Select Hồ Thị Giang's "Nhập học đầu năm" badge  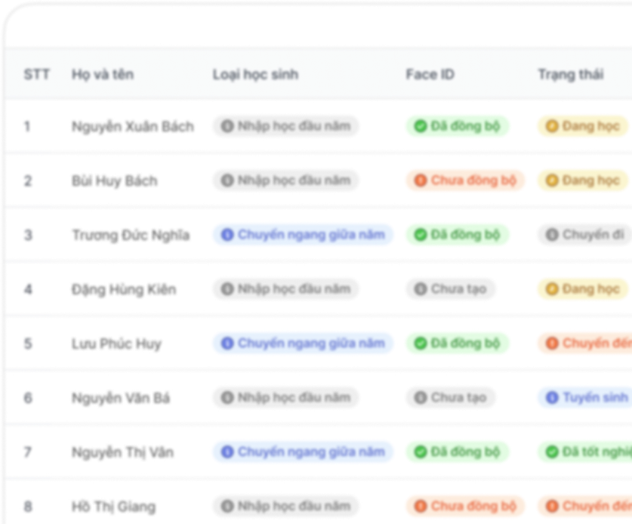(x=285, y=506)
